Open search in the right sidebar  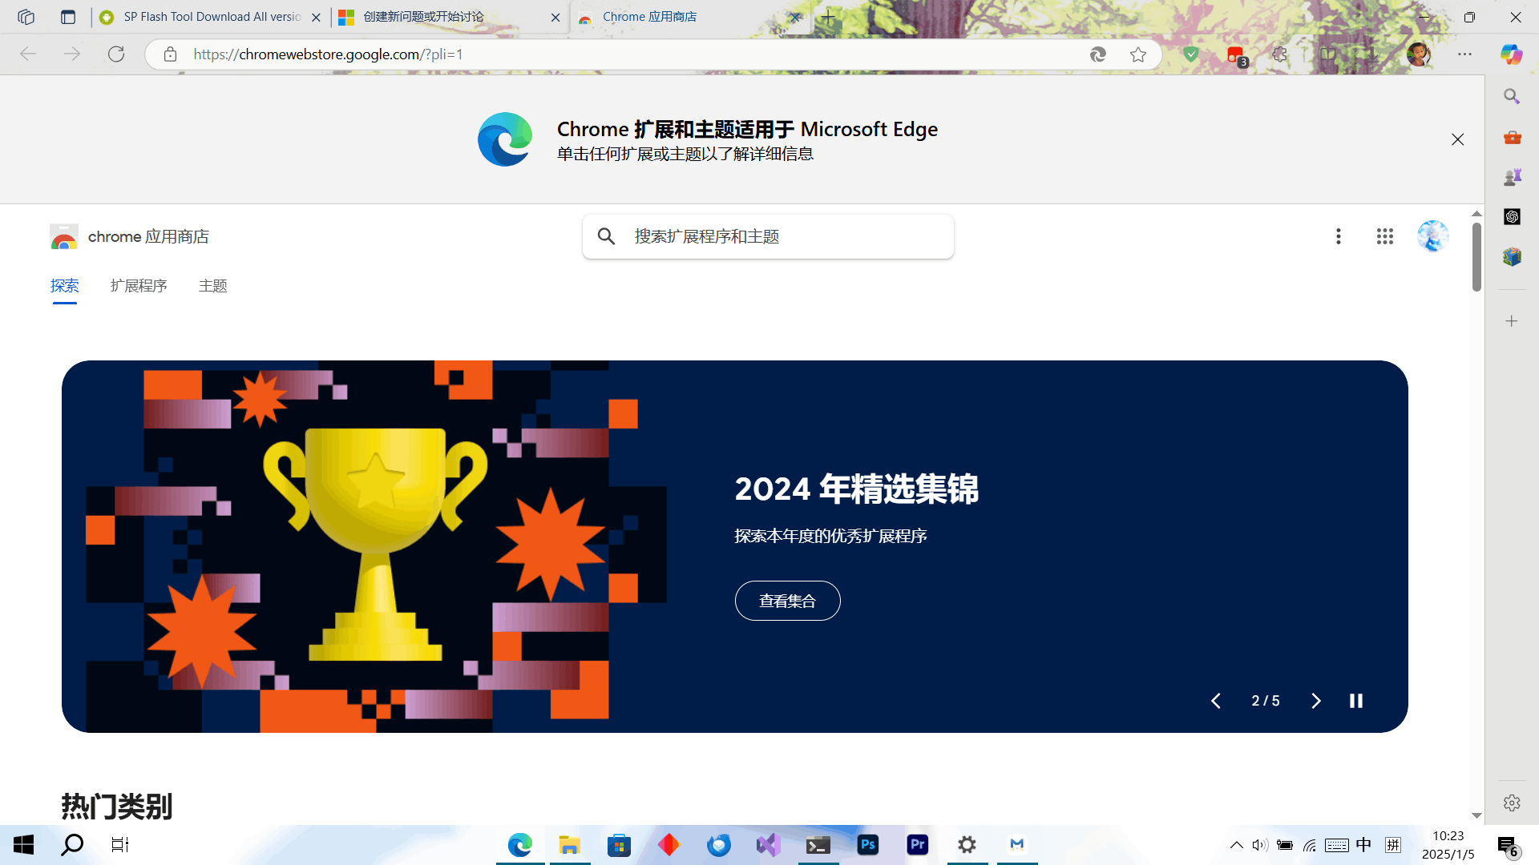point(1512,96)
